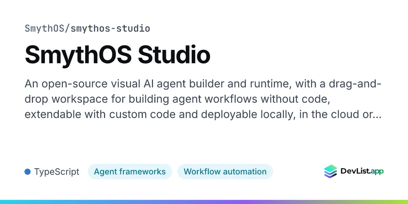Click the SmythOS/smythos-studio repository path
This screenshot has width=408, height=204.
click(87, 28)
